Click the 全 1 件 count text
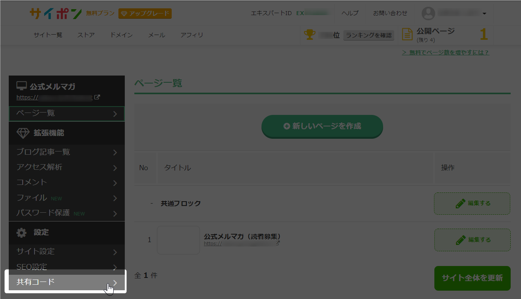Viewport: 521px width, 299px height. (x=146, y=275)
